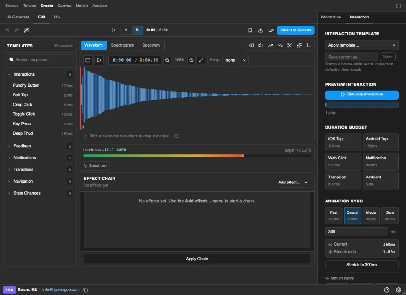Screen dimensions: 406x295
Task: Open settings gear icon
Action: point(399,290)
